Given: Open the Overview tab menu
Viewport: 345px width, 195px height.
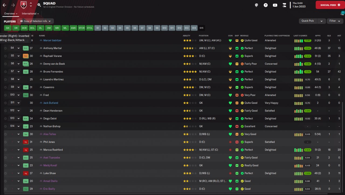Looking at the screenshot, I should 11,14.
